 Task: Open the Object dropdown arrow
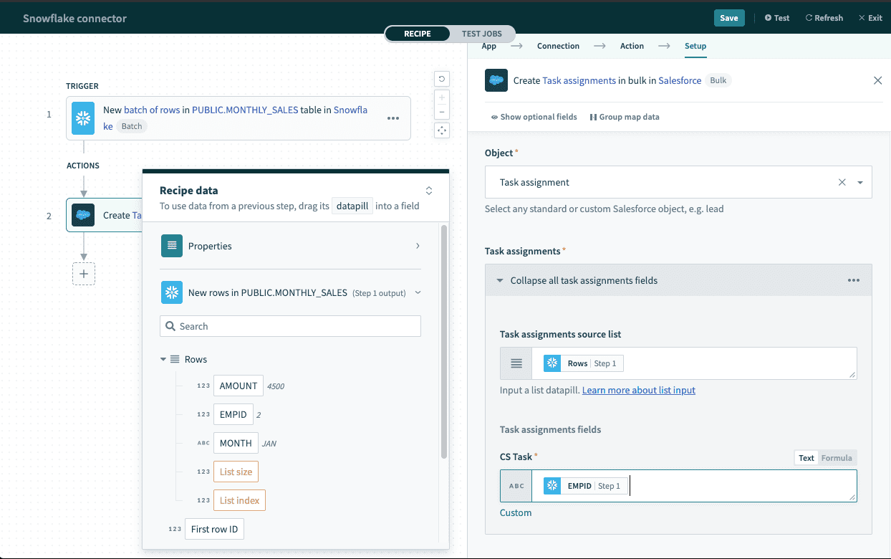[x=860, y=183]
